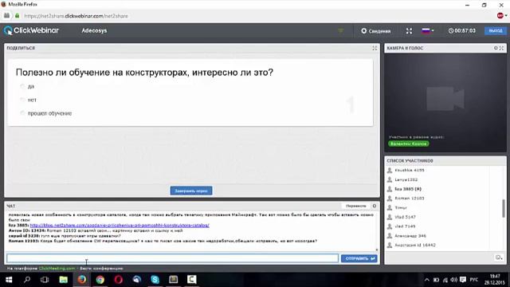Image resolution: width=510 pixels, height=287 pixels.
Task: Show hidden system tray icons chevron
Action: pyautogui.click(x=427, y=280)
